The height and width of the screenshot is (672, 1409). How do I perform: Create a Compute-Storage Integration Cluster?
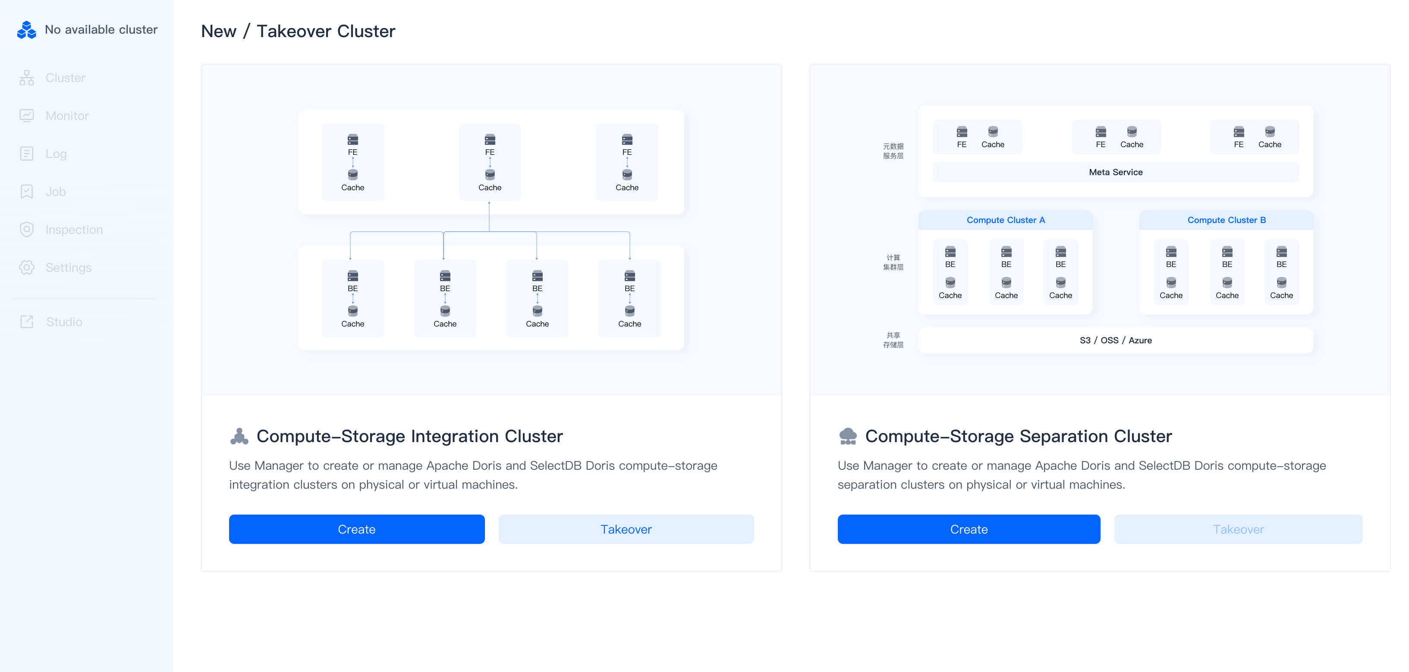356,529
